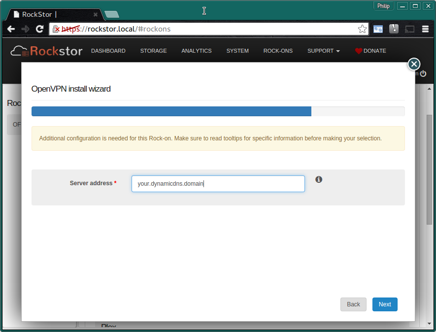Click Next to continue the wizard
Image resolution: width=436 pixels, height=332 pixels.
coord(385,304)
